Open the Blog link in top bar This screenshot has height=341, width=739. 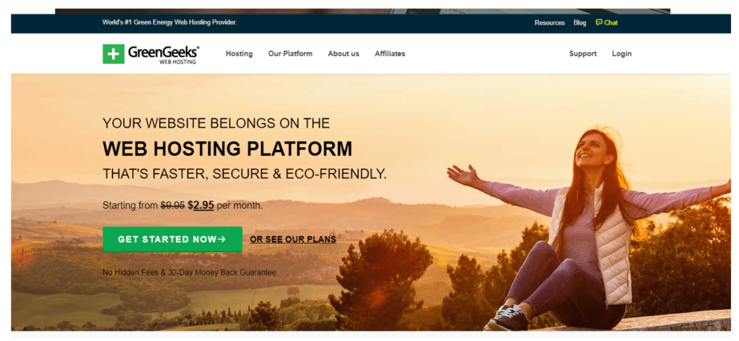tap(580, 22)
